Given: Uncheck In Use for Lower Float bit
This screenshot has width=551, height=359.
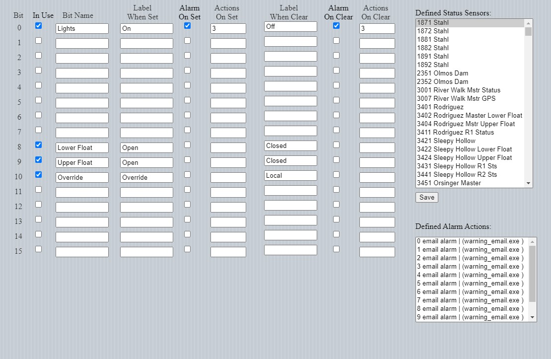Looking at the screenshot, I should click(38, 145).
